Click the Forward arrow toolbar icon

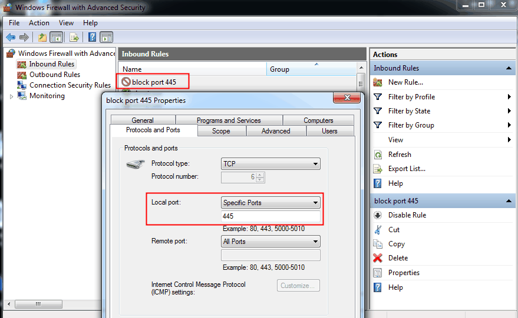24,37
